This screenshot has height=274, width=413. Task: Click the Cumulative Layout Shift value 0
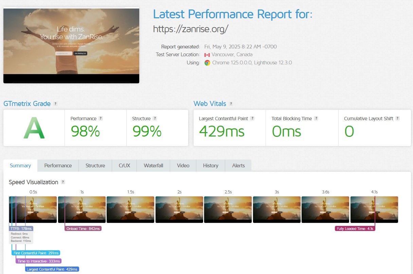(349, 131)
